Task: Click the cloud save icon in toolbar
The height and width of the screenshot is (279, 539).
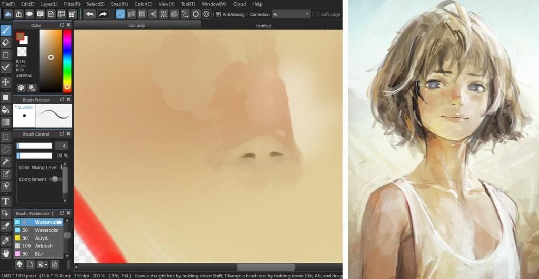Action: coord(8,14)
